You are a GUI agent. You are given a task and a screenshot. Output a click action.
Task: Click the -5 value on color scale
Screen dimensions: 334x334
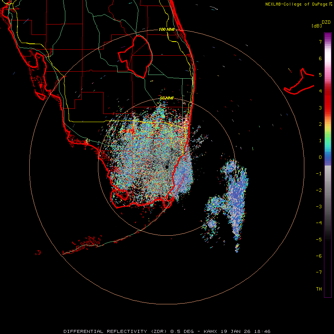point(319,240)
